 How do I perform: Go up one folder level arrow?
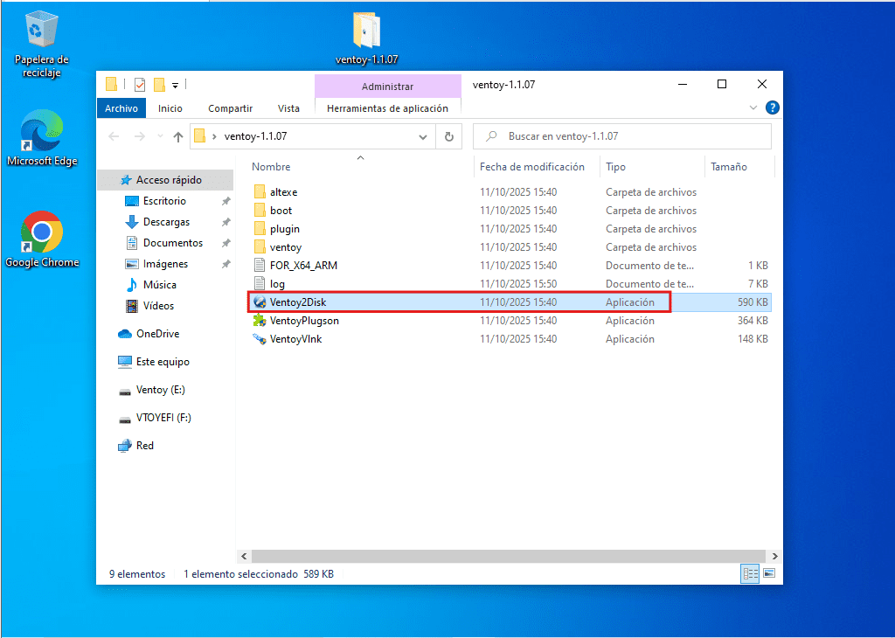pos(178,136)
